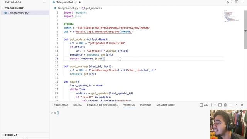Click the EXPLORADOR sidebar title
The image size is (247, 139).
click(13, 2)
